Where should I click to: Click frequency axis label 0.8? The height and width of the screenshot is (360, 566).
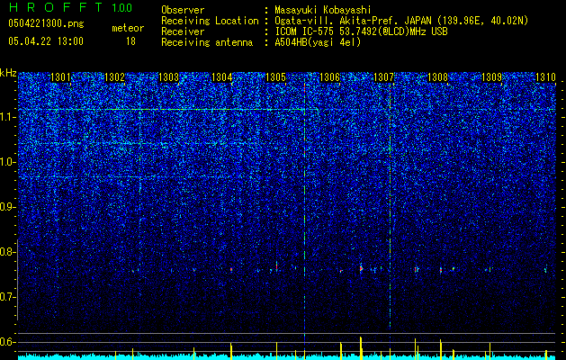(8, 252)
